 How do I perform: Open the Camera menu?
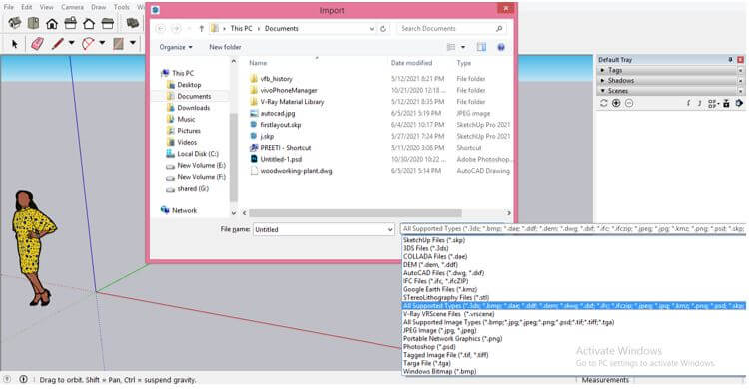[72, 7]
